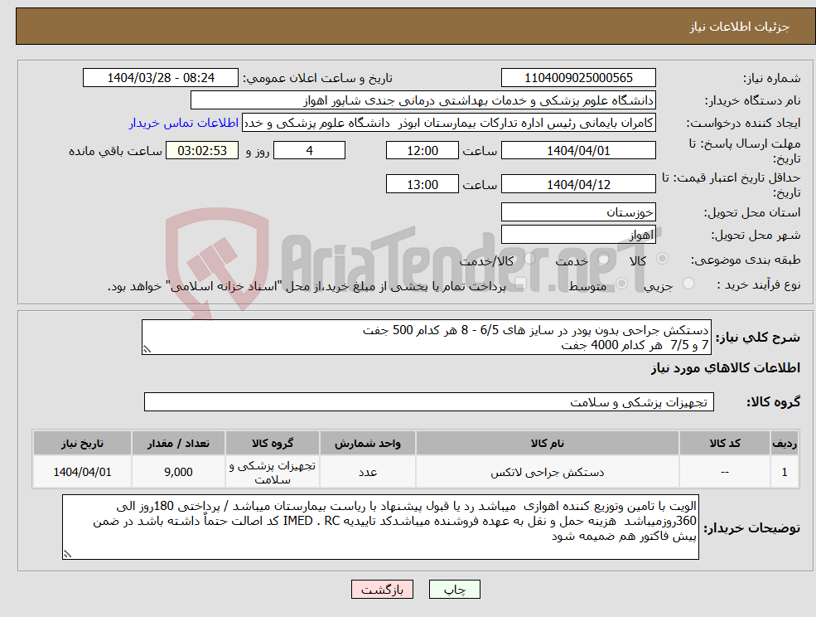
Task: Click the need number field 1104009025000565
Action: [x=578, y=78]
